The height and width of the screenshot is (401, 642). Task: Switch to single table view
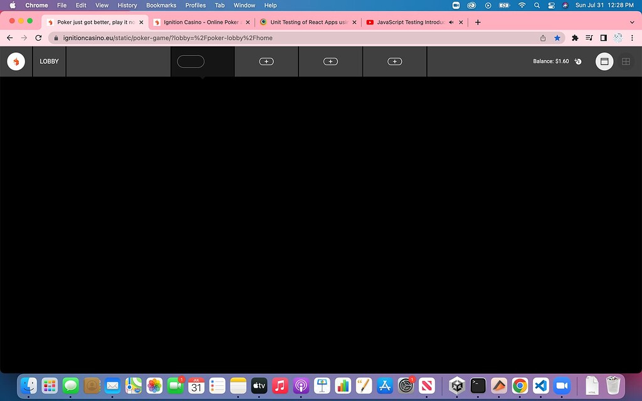click(x=604, y=61)
